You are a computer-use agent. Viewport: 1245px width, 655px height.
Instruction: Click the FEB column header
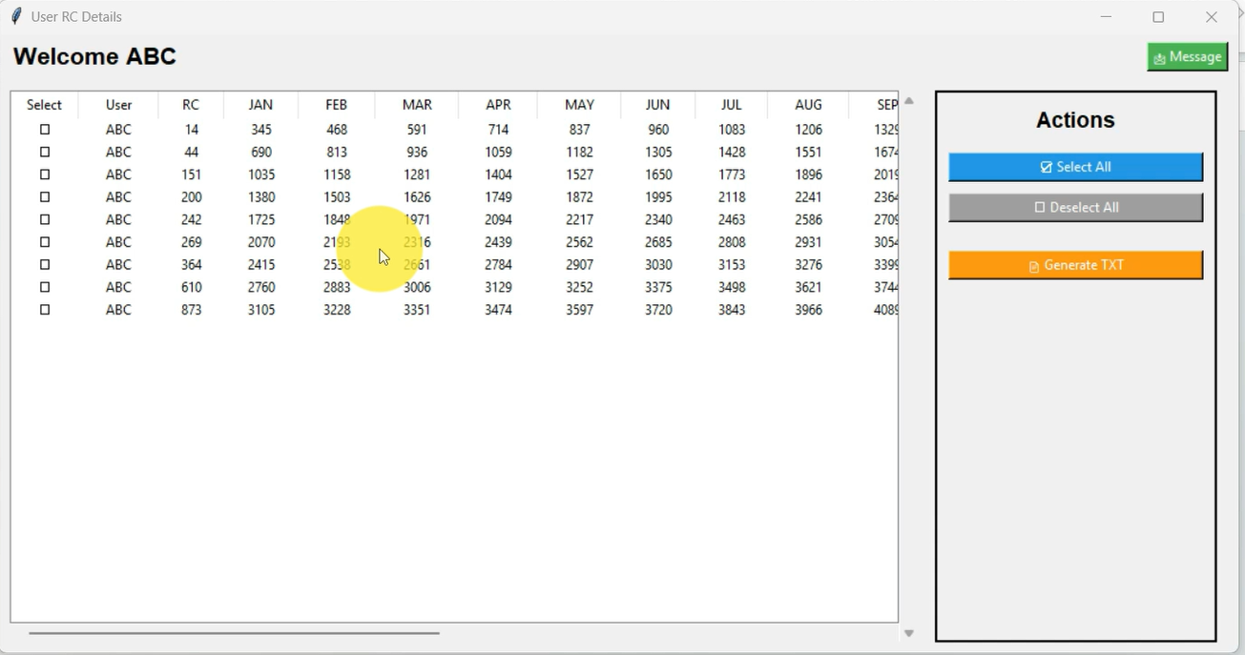[336, 105]
